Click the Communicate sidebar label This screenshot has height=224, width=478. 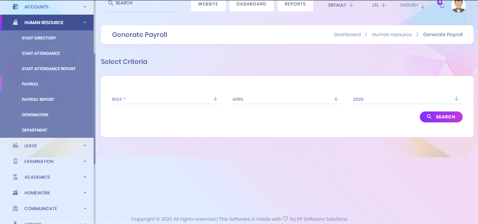(41, 209)
